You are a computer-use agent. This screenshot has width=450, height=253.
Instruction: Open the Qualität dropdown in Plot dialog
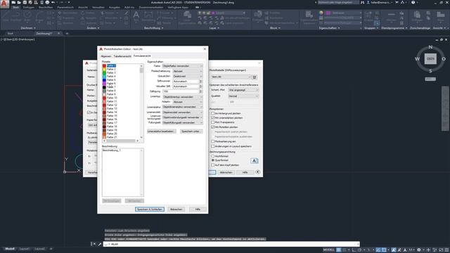click(243, 96)
